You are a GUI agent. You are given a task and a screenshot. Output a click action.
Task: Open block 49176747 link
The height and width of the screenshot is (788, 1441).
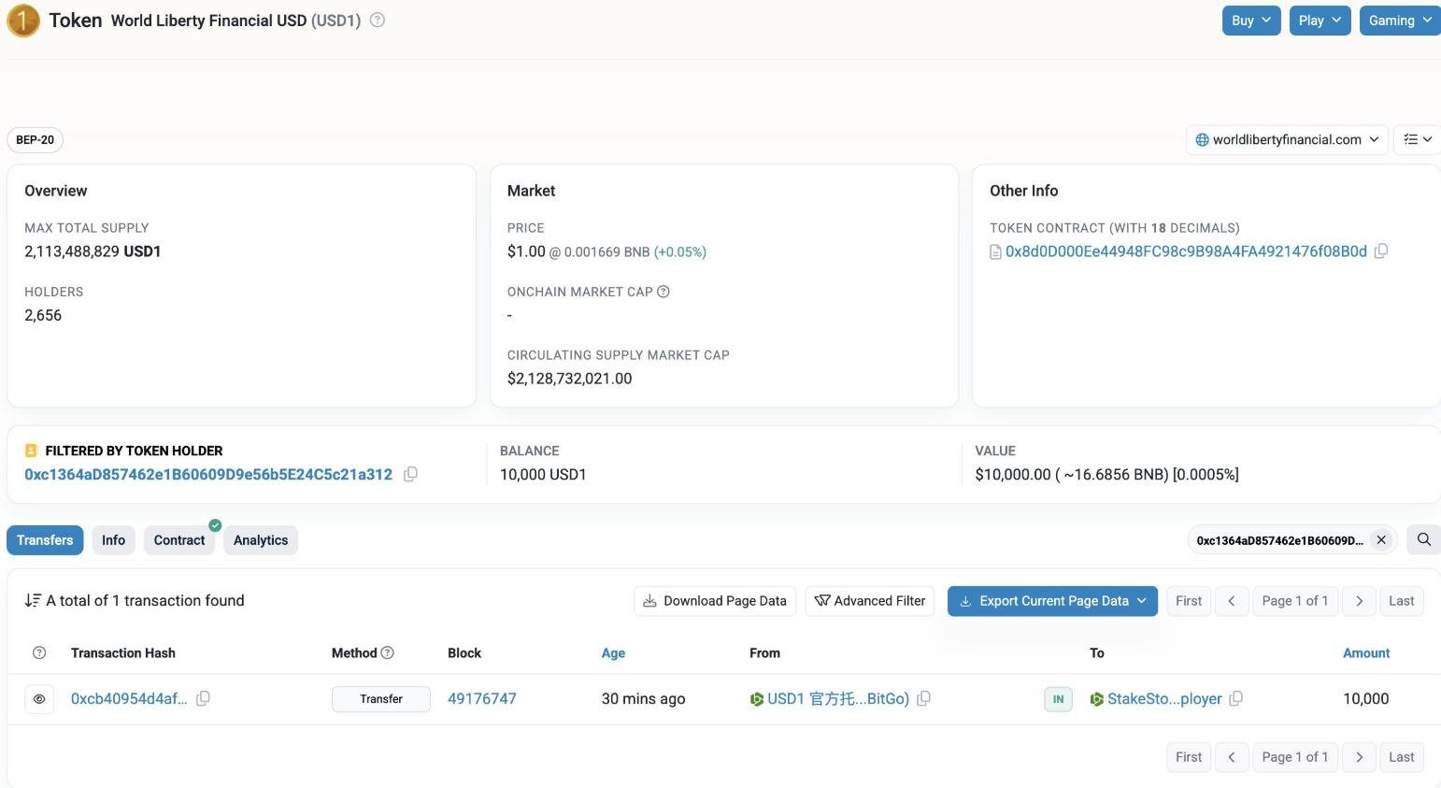[x=482, y=698]
